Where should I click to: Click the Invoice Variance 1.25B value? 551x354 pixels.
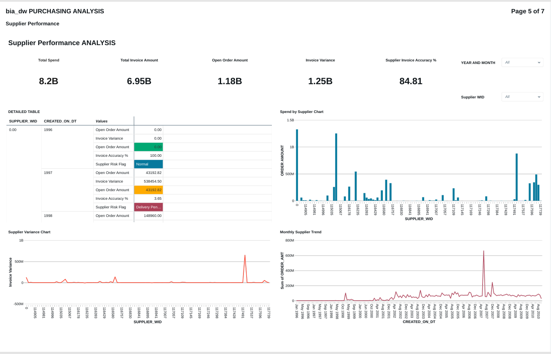tap(320, 81)
